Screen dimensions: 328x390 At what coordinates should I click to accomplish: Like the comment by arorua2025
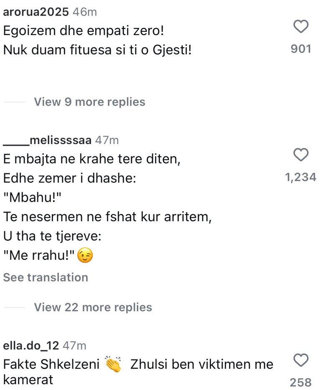point(301,27)
